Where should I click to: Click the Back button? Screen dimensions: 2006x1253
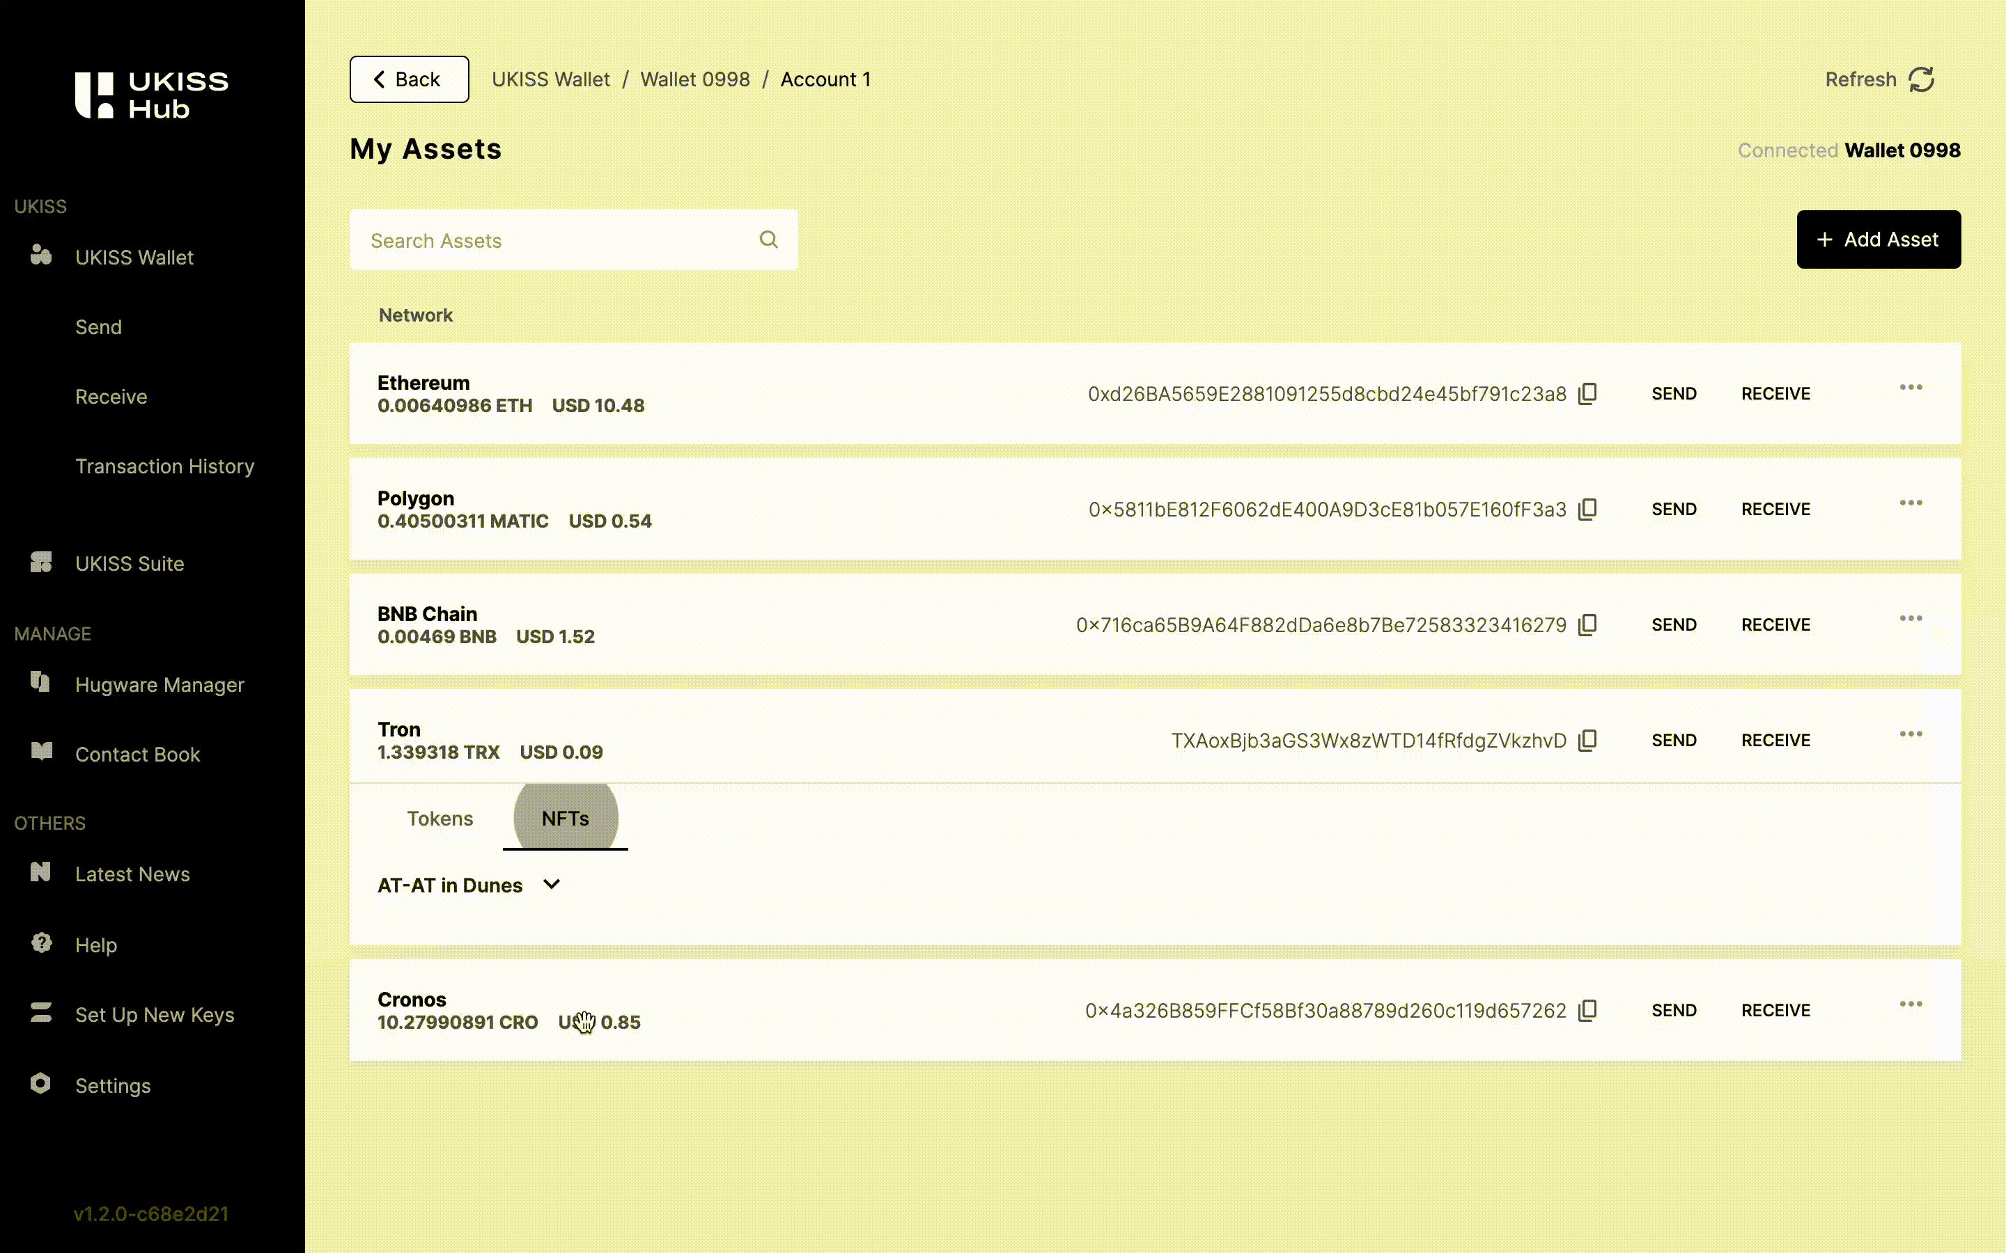[409, 79]
